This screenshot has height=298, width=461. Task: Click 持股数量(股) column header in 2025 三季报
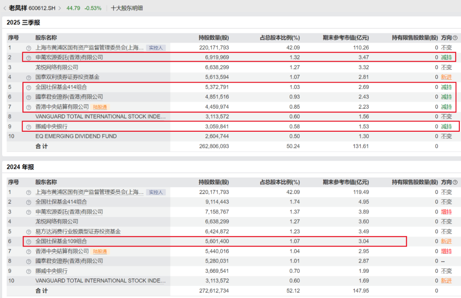coord(213,38)
